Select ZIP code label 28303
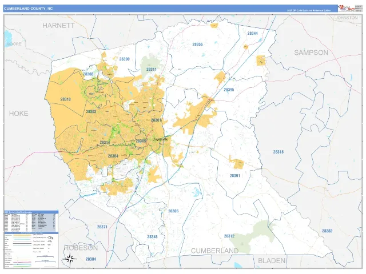Image resolution: width=366 pixels, height=274 pixels. [x=91, y=112]
